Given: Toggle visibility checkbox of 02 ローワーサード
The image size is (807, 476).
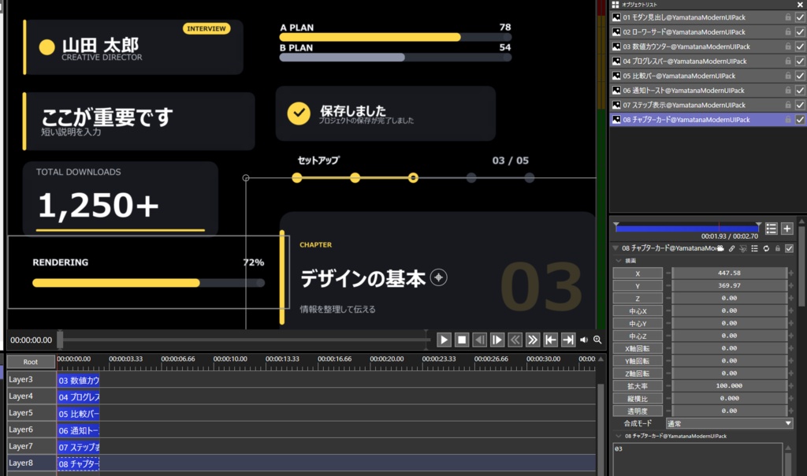Looking at the screenshot, I should point(800,32).
